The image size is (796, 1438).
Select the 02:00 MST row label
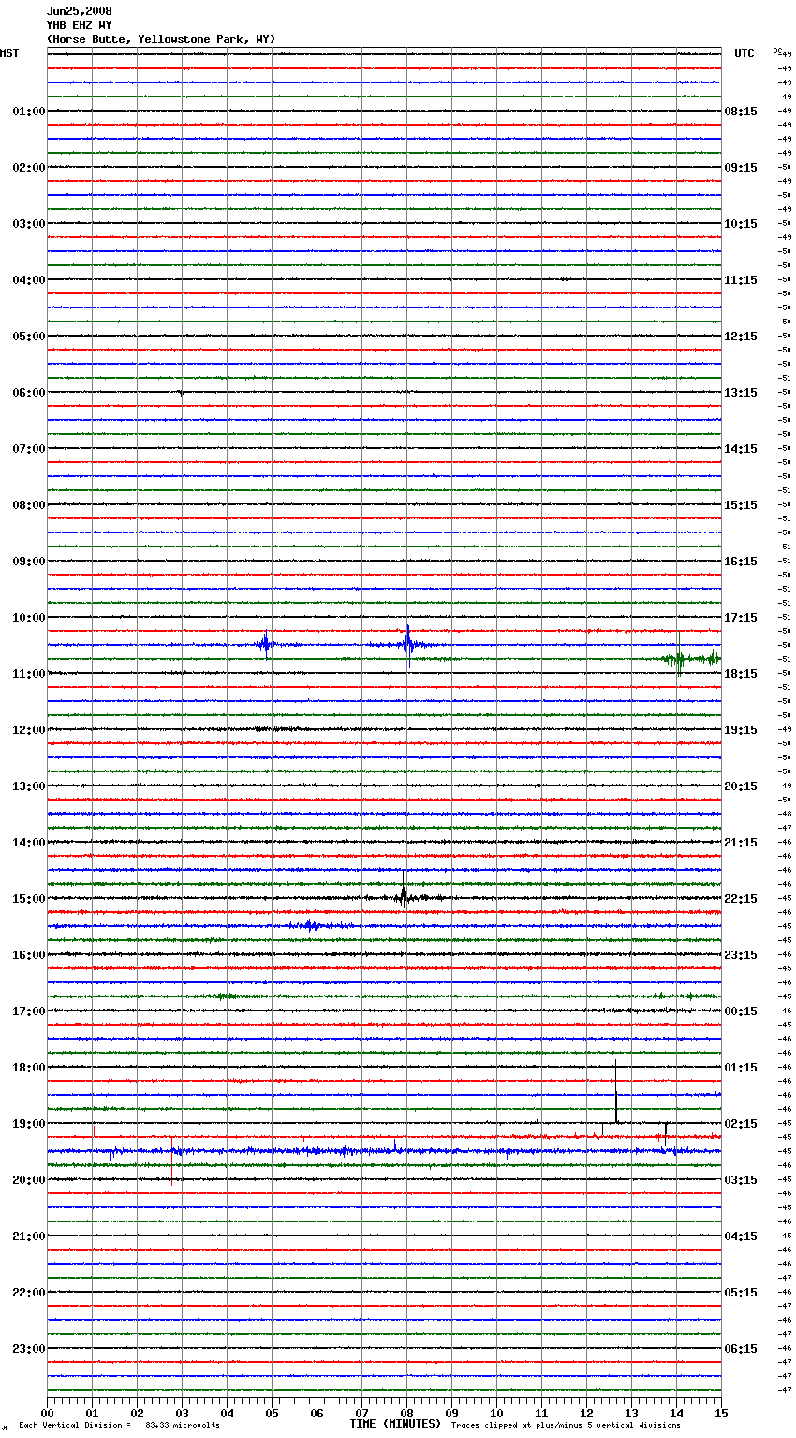[29, 168]
